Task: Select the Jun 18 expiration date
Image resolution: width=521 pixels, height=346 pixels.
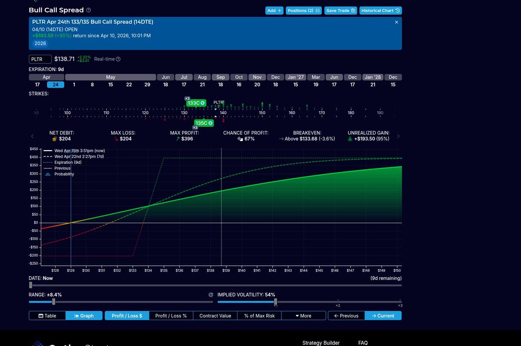Action: tap(165, 85)
